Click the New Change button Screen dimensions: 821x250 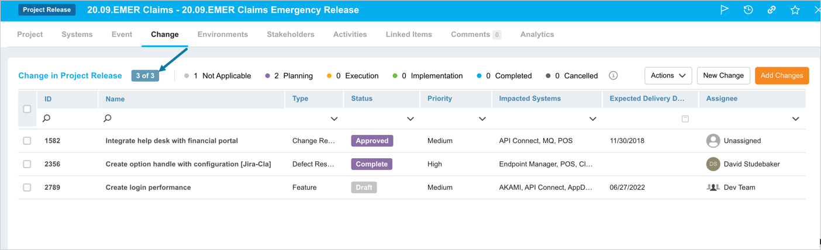pos(723,75)
